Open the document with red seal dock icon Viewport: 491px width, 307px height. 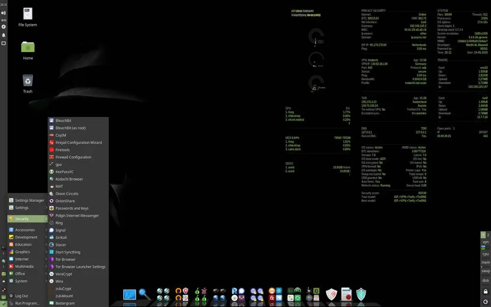pos(346,294)
